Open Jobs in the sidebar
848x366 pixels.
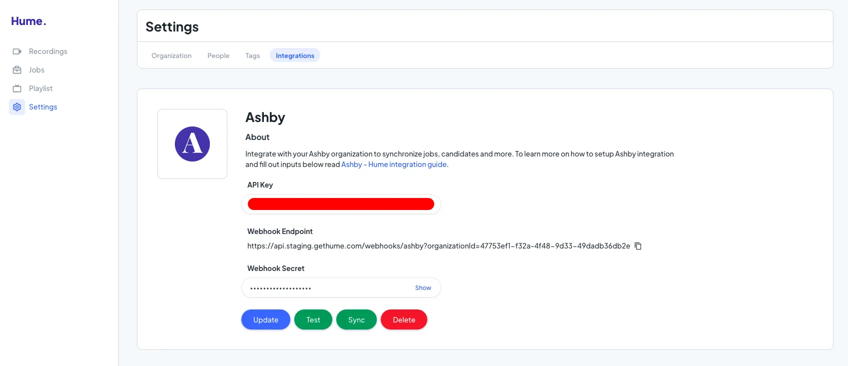36,70
